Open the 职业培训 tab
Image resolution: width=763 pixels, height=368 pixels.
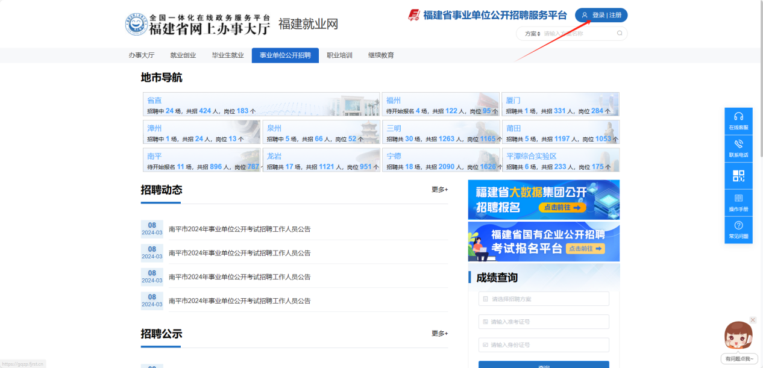pyautogui.click(x=339, y=55)
